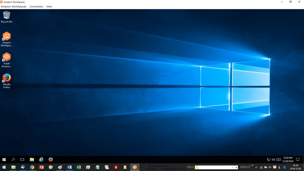
Task: Open the Amazon WorkSpaces menu
Action: [x=14, y=7]
